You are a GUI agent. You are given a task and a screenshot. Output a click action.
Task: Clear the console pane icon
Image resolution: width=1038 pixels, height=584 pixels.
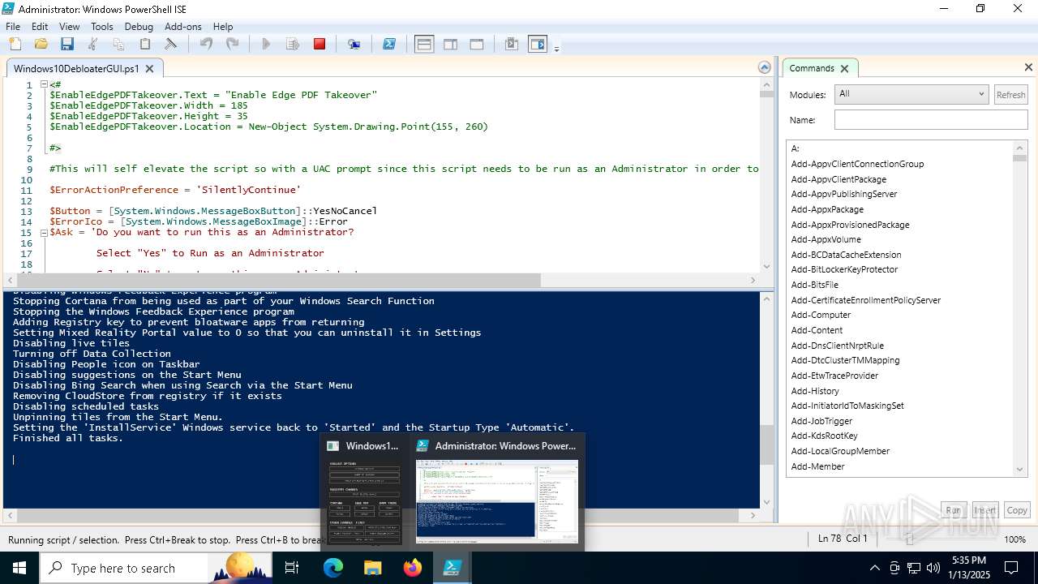(x=171, y=45)
